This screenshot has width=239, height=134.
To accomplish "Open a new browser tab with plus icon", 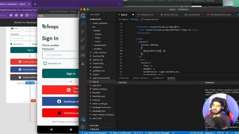I will (x=35, y=4).
